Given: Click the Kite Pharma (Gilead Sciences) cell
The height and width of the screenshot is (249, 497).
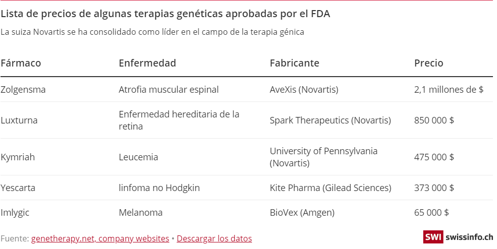Looking at the screenshot, I should [330, 188].
